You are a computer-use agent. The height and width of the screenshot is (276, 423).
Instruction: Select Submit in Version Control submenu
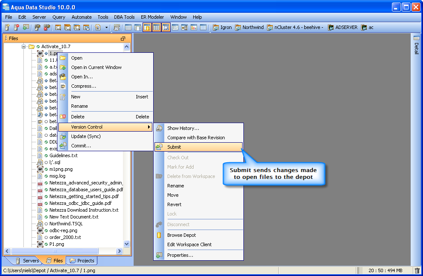[198, 147]
